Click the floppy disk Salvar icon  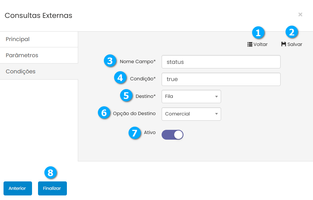pos(283,45)
